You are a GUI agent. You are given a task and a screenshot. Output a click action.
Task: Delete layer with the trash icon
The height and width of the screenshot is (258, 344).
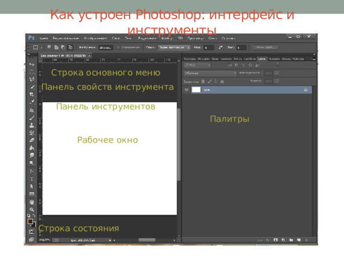[306, 240]
